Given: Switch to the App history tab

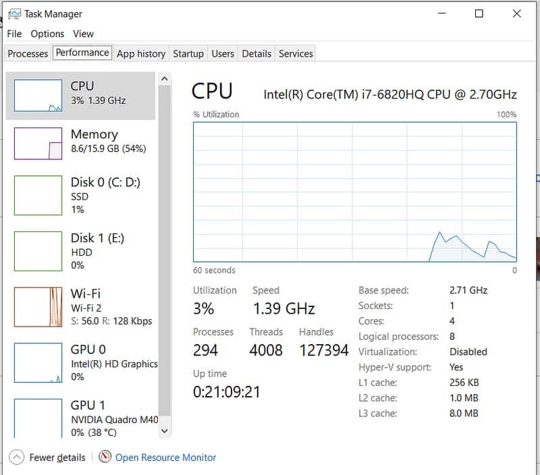Looking at the screenshot, I should (140, 53).
